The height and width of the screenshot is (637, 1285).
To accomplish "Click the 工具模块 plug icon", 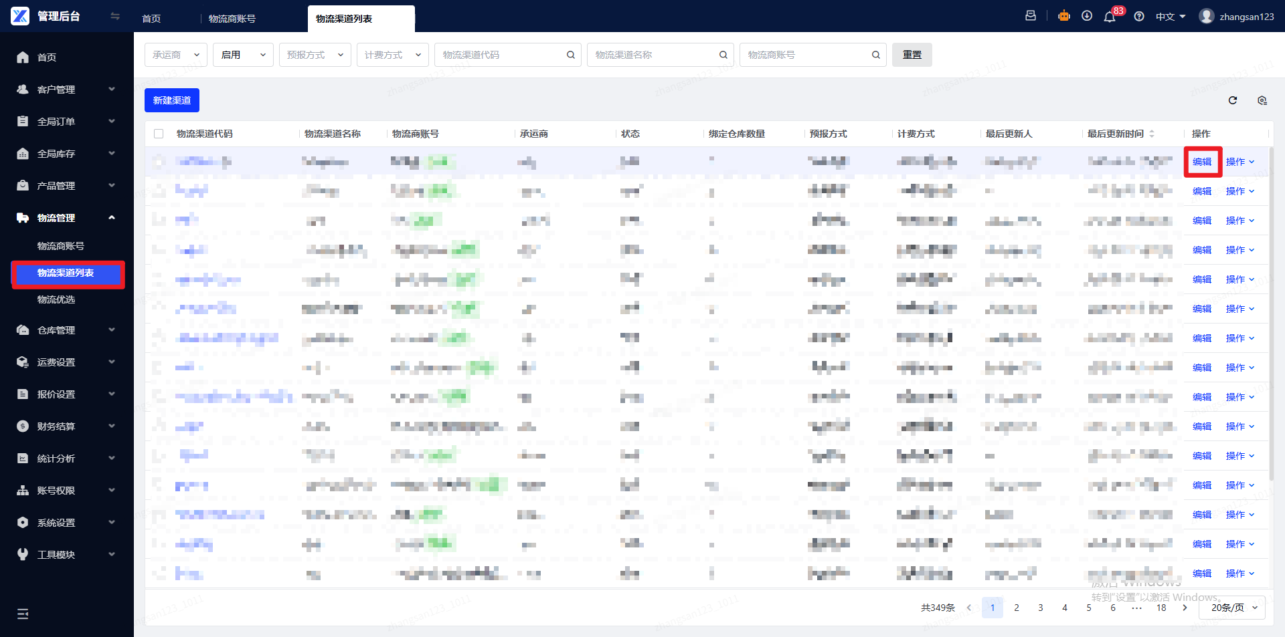I will [x=23, y=555].
